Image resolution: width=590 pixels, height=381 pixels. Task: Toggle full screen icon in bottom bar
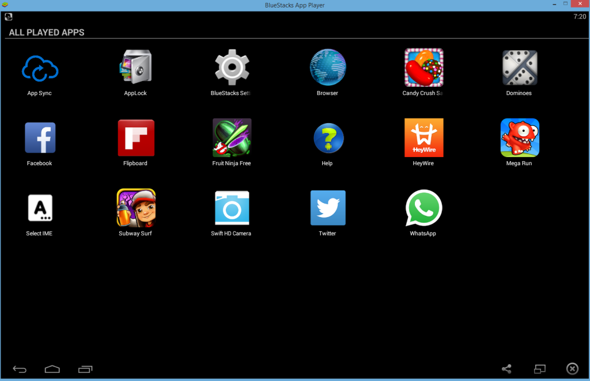pos(539,369)
